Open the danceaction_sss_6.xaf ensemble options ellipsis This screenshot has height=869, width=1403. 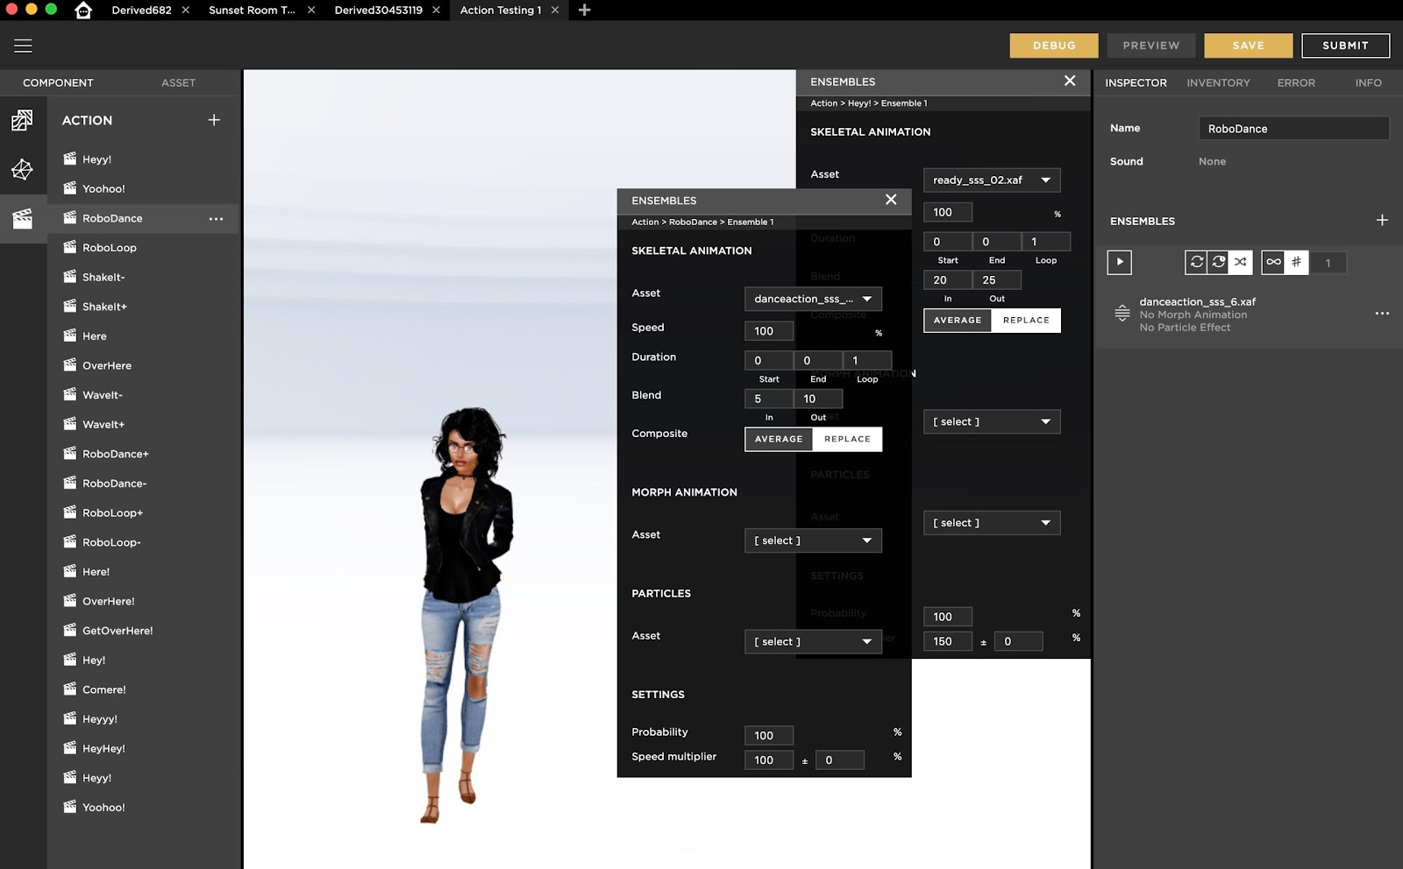point(1382,314)
